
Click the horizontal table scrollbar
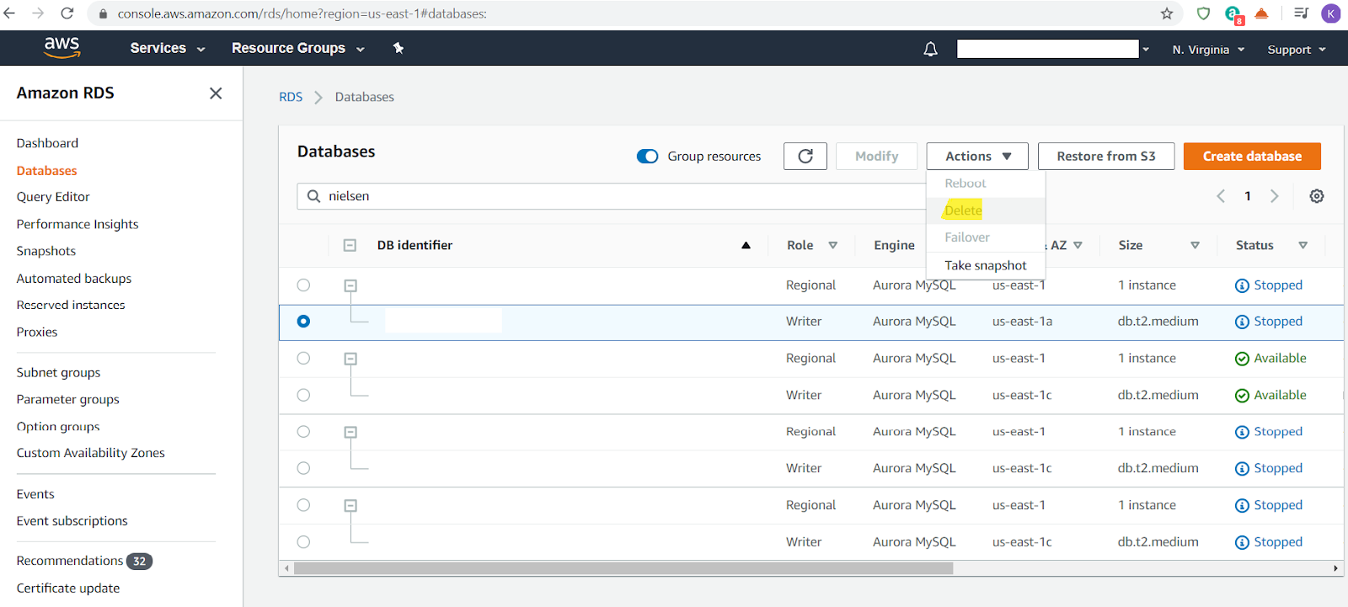623,568
